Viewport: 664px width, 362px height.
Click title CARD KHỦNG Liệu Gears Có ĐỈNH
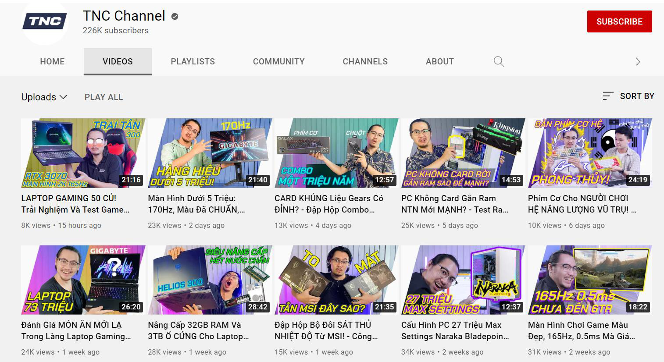pyautogui.click(x=329, y=204)
